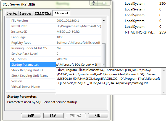Select the Virtual Server Name row

[x=33, y=87]
